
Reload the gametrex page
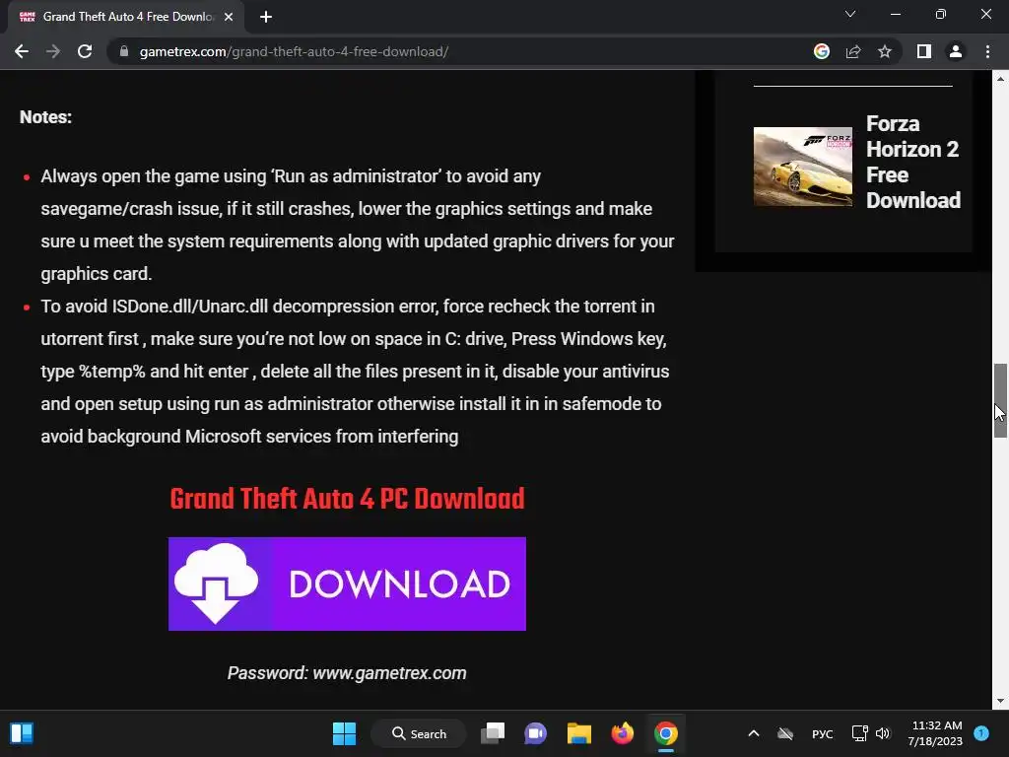pos(85,51)
